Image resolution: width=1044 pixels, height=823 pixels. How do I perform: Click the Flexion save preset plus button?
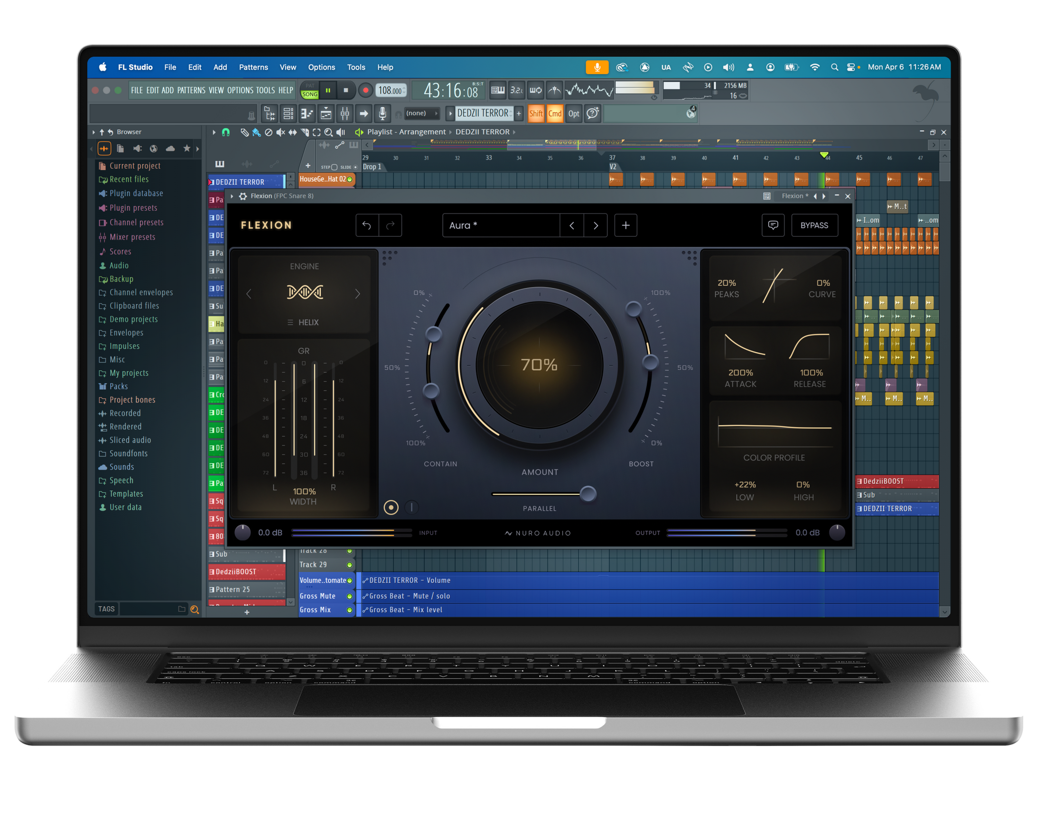point(626,225)
